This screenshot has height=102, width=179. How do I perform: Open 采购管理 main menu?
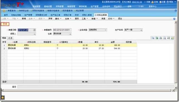pyautogui.click(x=60, y=6)
